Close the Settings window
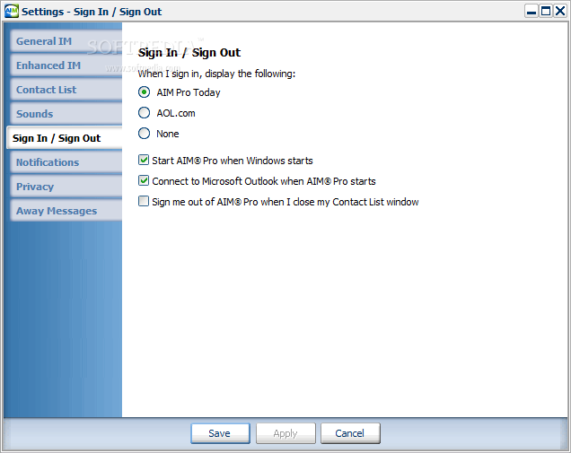 click(x=560, y=12)
